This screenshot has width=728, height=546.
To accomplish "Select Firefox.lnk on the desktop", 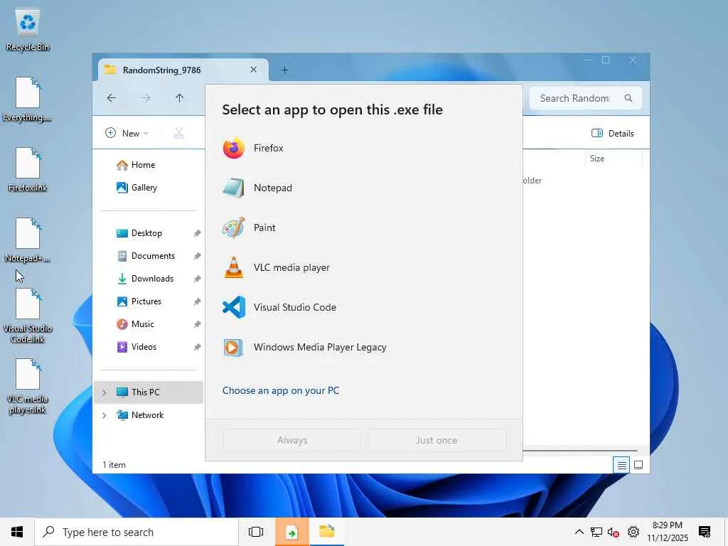I will (28, 170).
